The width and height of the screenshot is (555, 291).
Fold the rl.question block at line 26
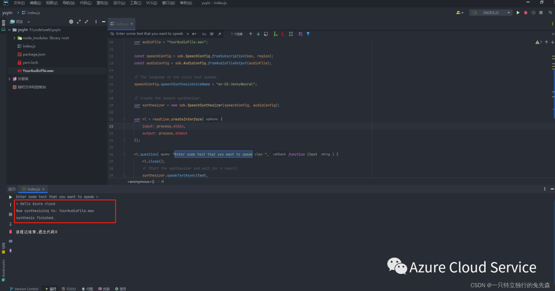tap(124, 154)
